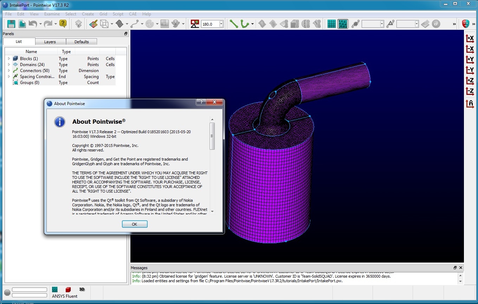The width and height of the screenshot is (478, 304).
Task: Switch to the Layers tab
Action: tap(50, 42)
